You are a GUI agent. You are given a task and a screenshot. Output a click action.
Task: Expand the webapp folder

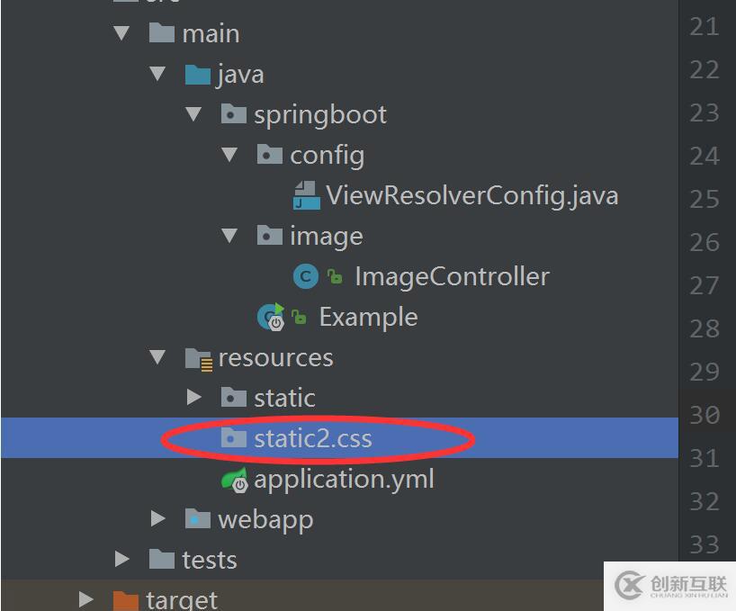158,519
